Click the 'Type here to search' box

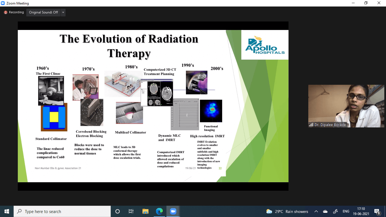tap(62, 211)
